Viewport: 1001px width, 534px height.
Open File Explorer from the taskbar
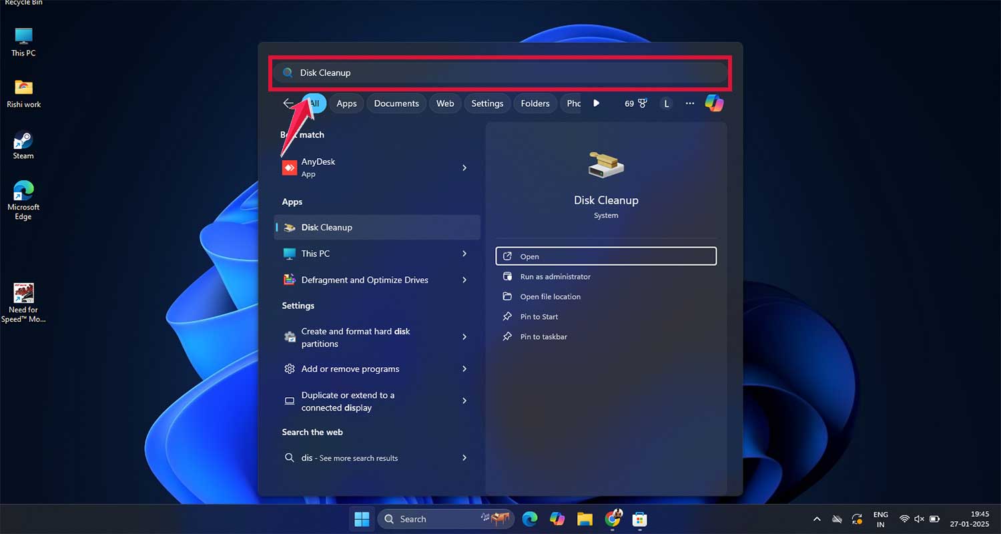585,519
